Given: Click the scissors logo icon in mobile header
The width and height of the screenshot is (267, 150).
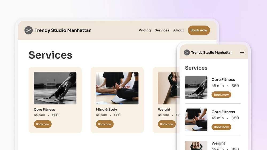Looking at the screenshot, I should tap(187, 52).
